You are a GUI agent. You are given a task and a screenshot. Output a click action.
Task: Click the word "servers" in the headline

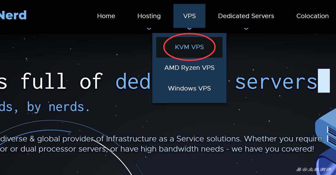pos(276,82)
